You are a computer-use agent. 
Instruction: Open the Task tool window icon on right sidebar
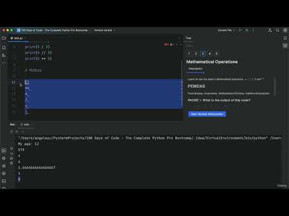pyautogui.click(x=285, y=46)
